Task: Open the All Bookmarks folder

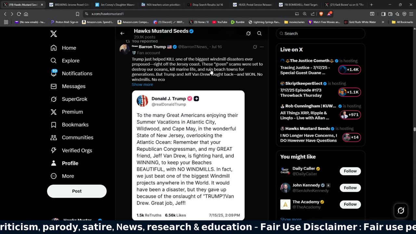Action: tap(402, 22)
